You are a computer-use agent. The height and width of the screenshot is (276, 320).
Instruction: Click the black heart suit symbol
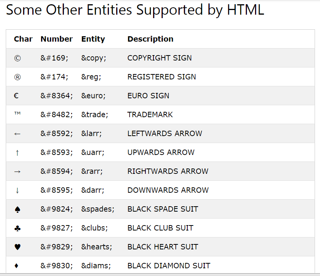(x=17, y=247)
